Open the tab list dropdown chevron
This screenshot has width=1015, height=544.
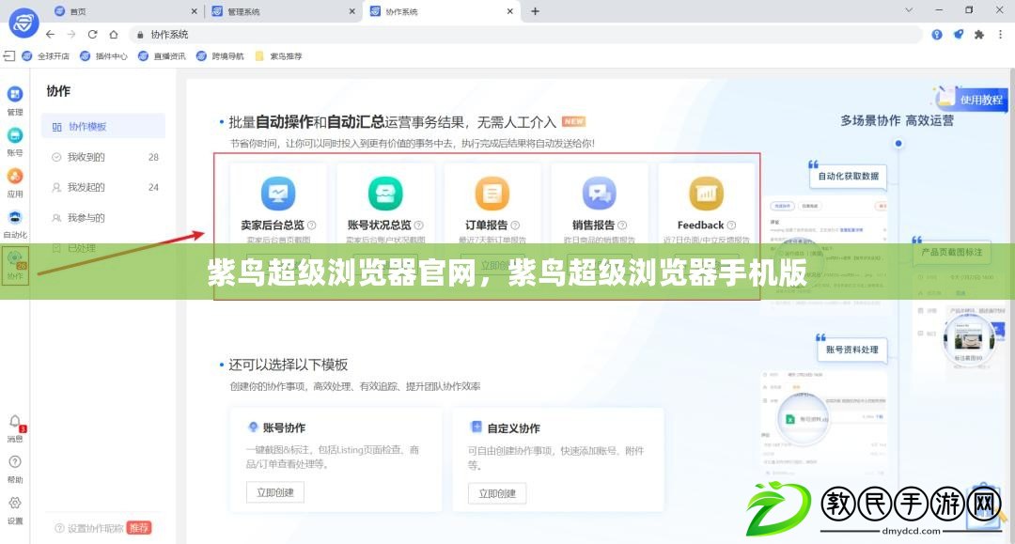(x=909, y=10)
